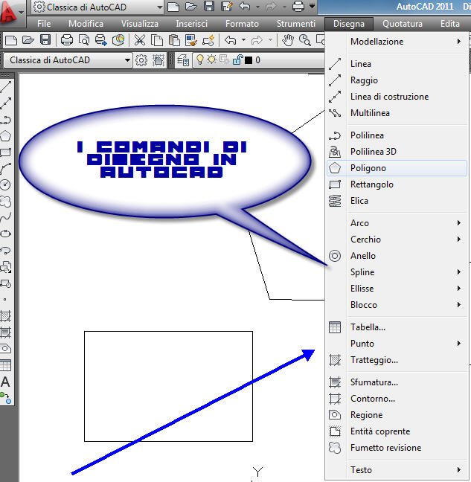Click the 3D DWF export icon
Viewport: 471px width, 482px height.
[118, 40]
